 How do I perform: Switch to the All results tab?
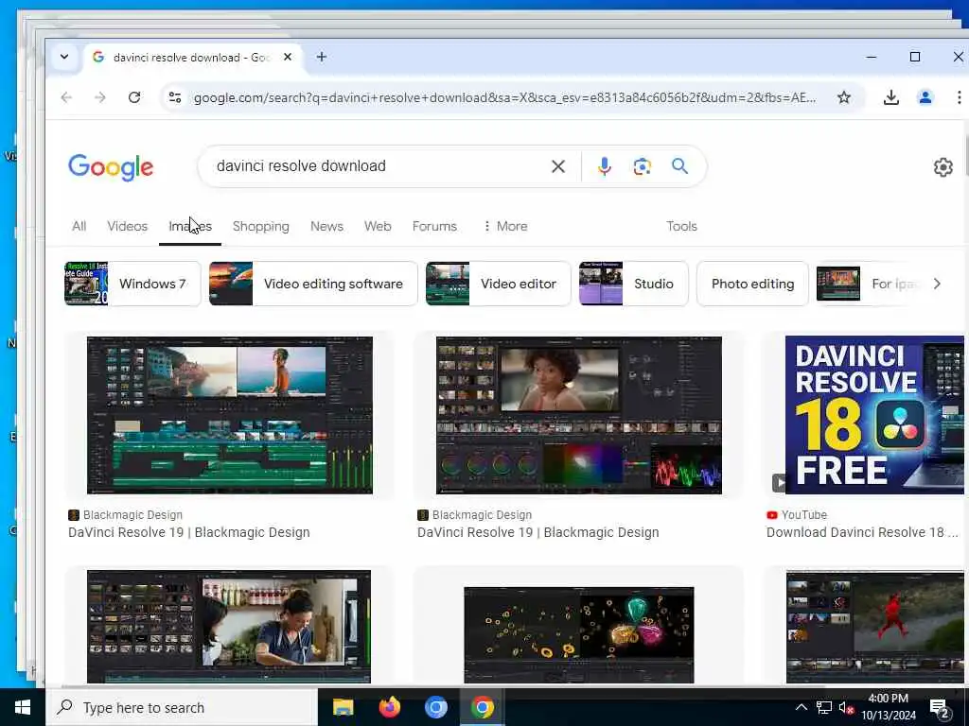(79, 226)
